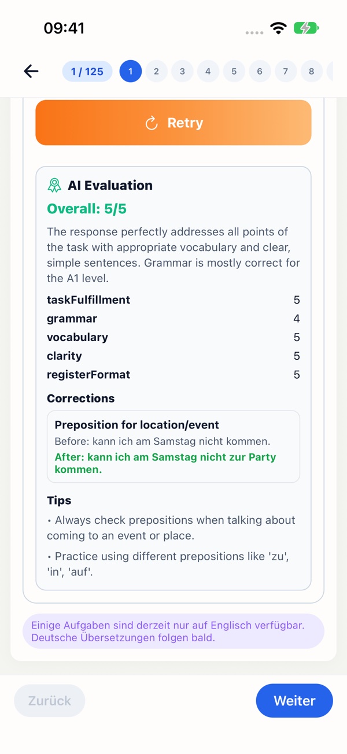Tap the Wi-Fi status icon
Viewport: 347px width, 754px height.
(x=279, y=28)
